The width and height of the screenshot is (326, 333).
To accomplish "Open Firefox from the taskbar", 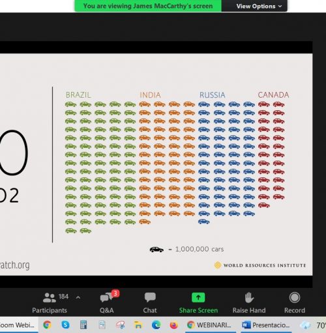I will 173,325.
